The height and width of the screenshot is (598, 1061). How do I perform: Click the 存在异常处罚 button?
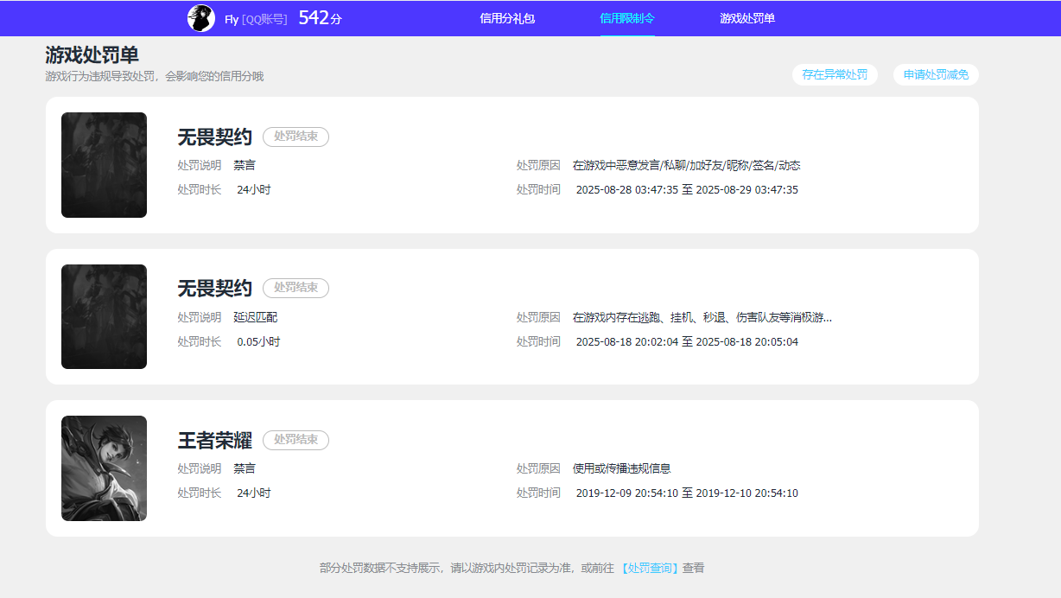click(x=834, y=74)
